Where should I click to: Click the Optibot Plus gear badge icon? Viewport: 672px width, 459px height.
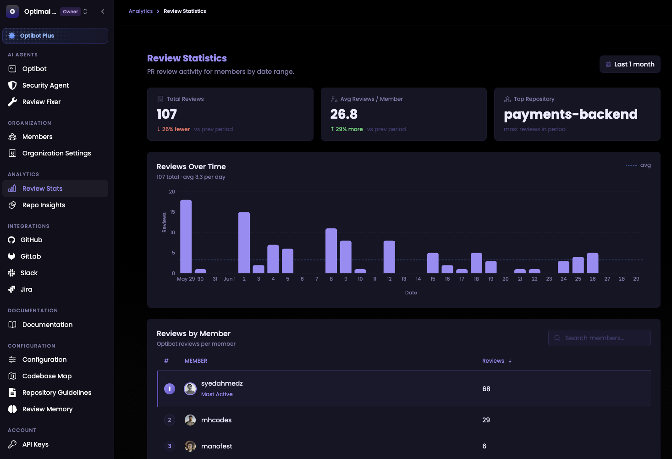coord(12,35)
